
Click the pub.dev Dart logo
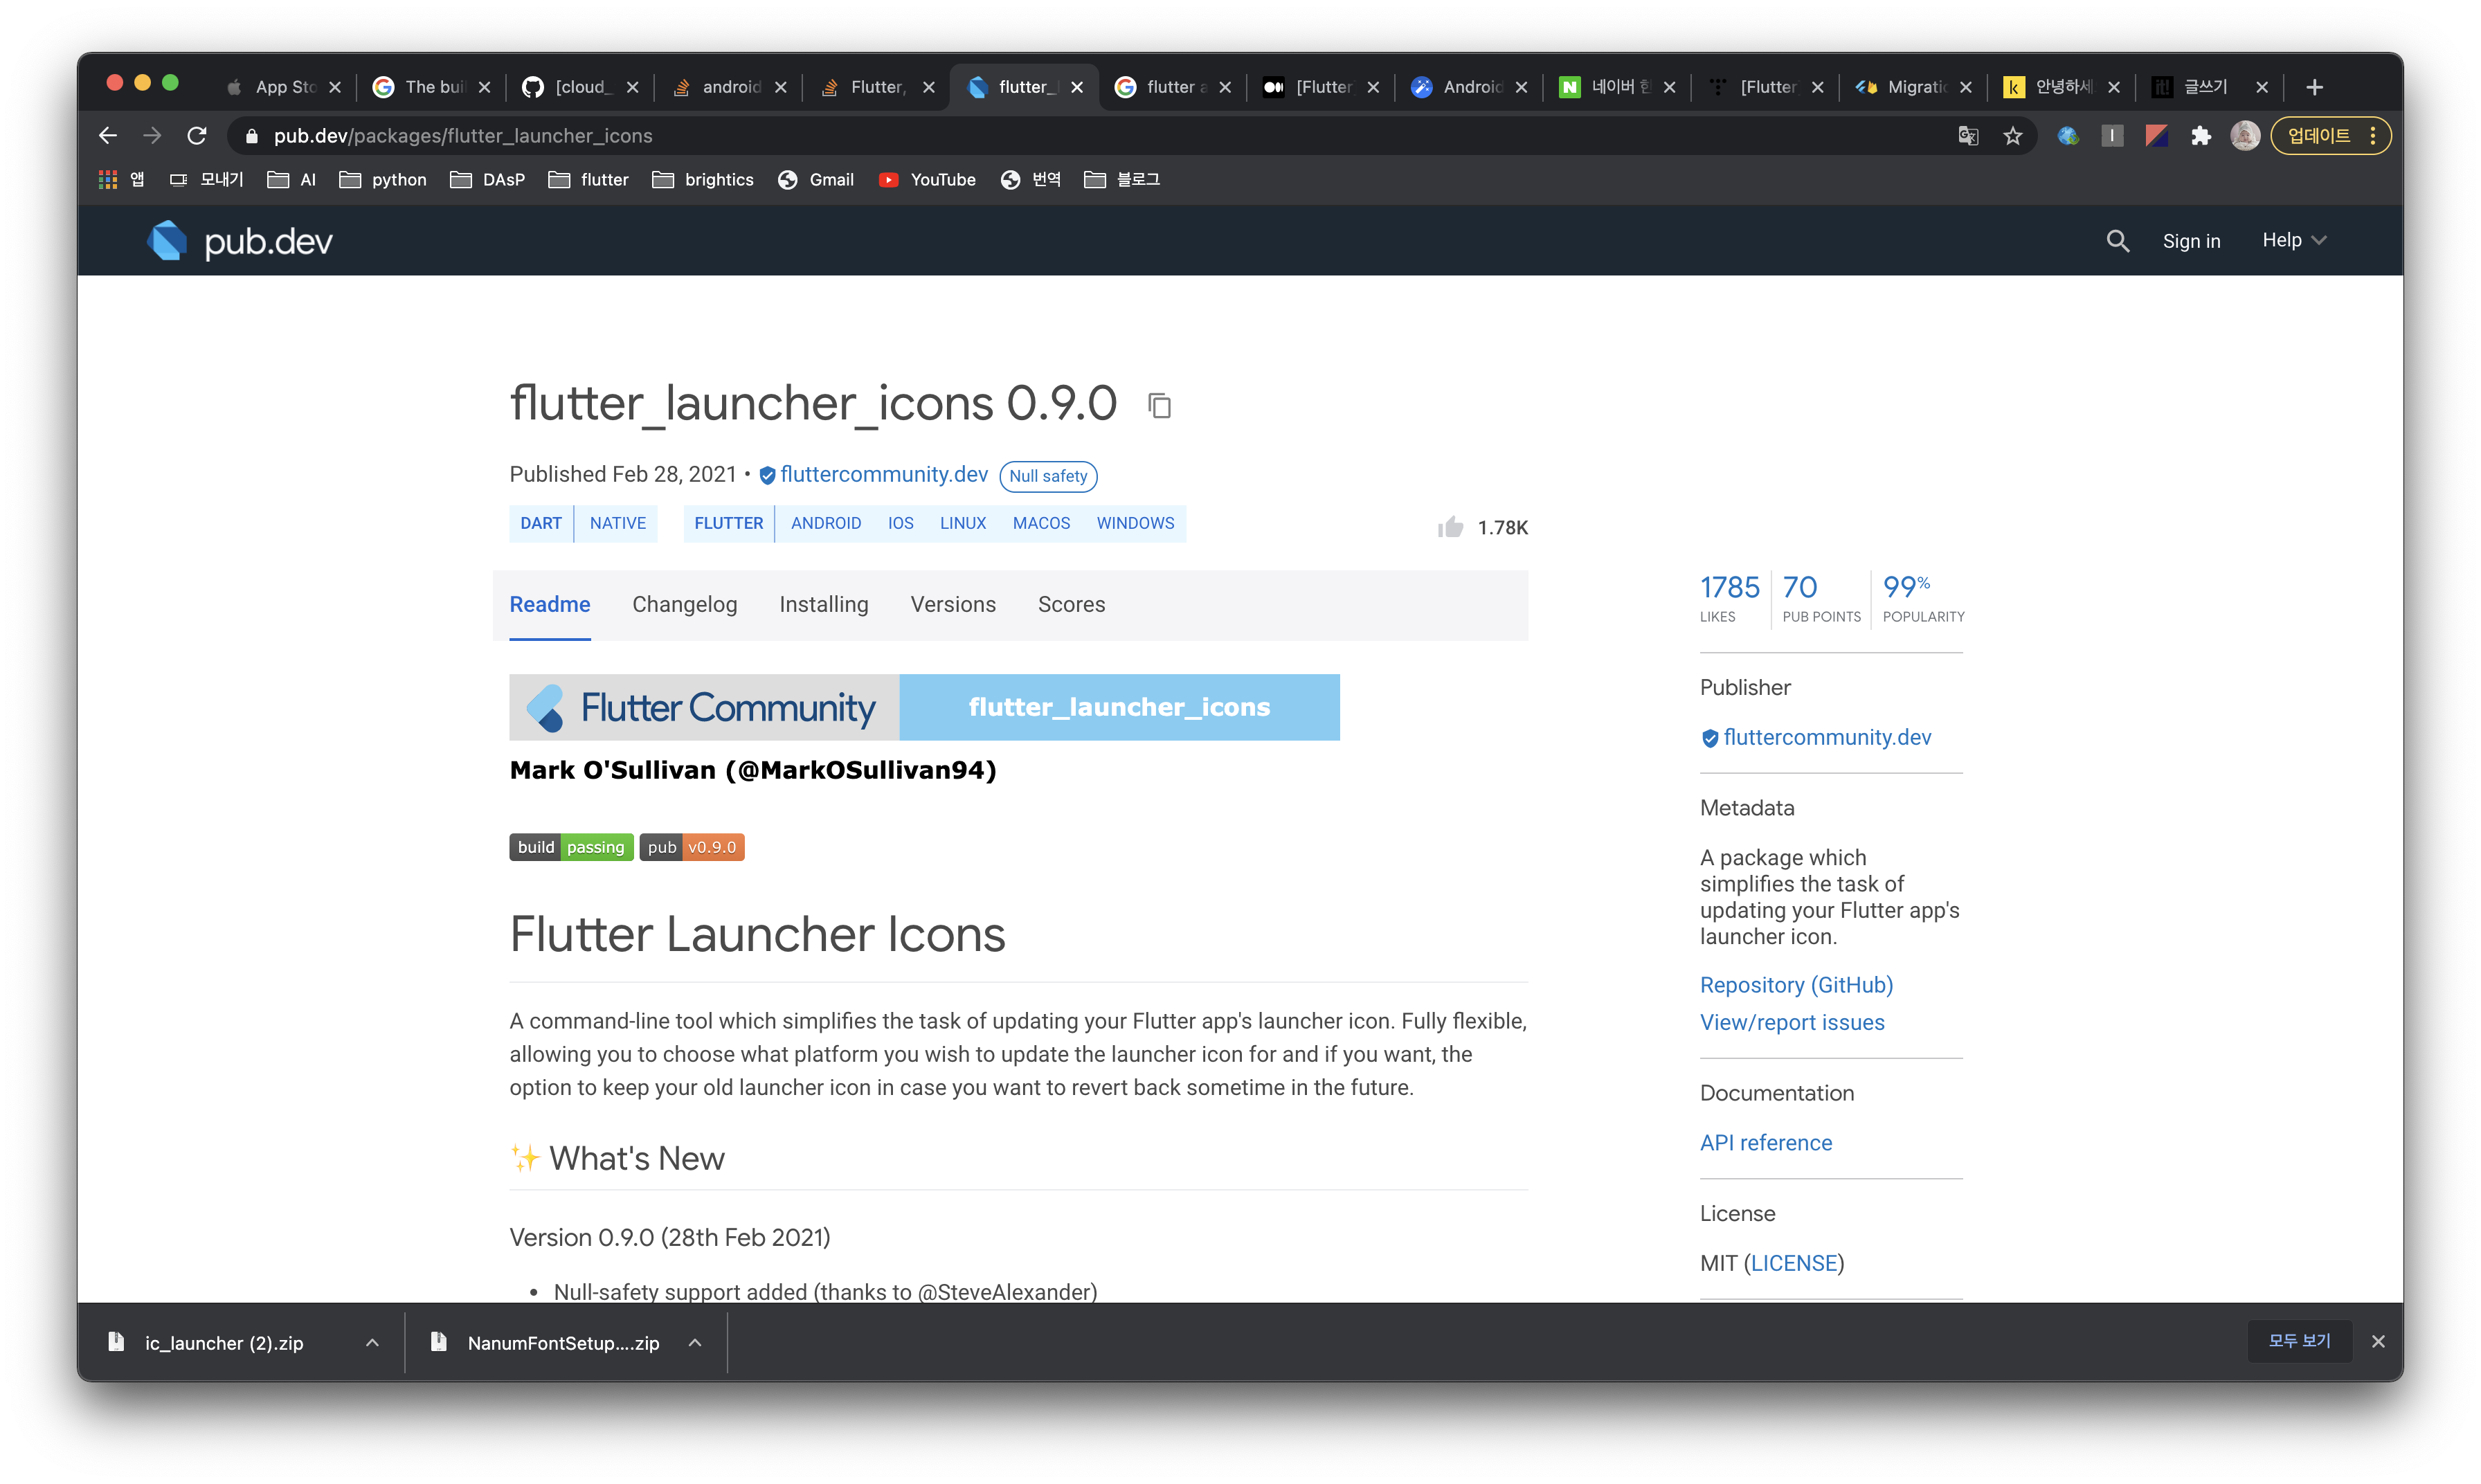pos(167,241)
